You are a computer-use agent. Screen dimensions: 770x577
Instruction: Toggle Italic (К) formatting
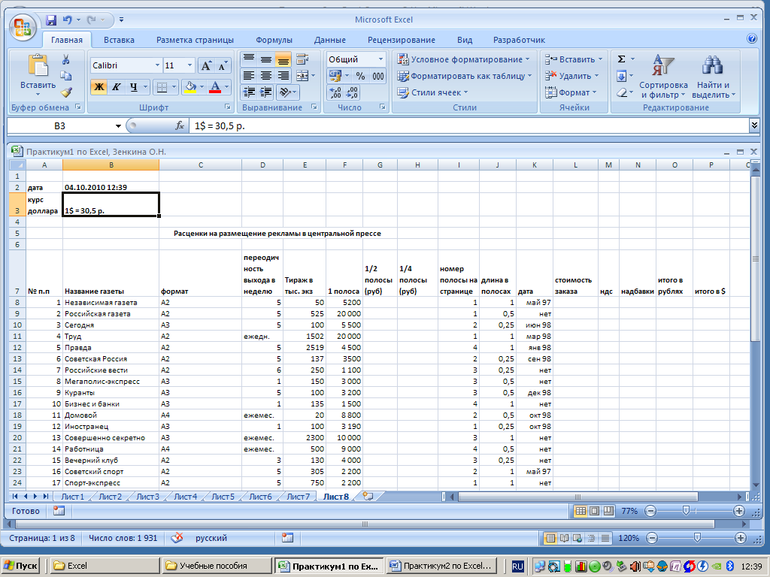coord(116,87)
